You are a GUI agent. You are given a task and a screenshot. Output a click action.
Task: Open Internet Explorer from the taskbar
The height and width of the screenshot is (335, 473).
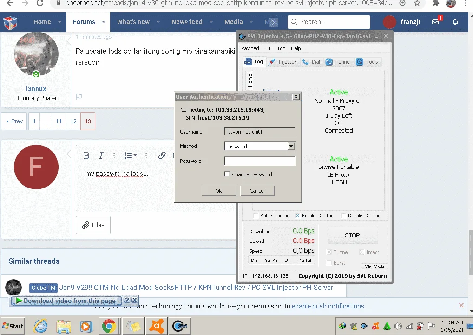click(x=40, y=326)
